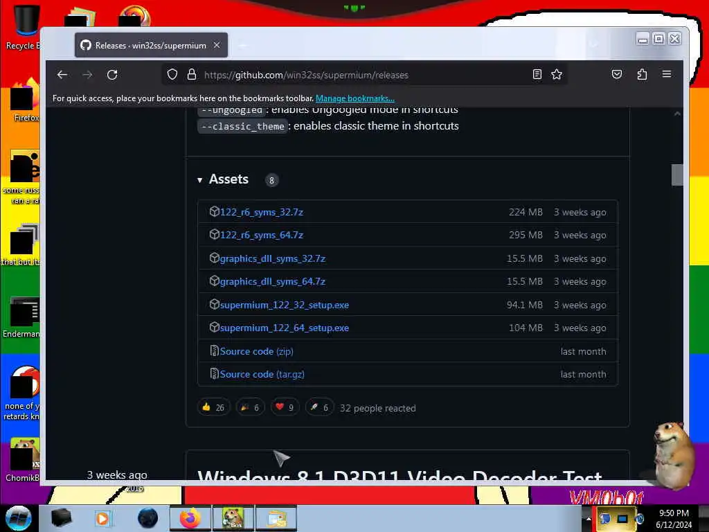Image resolution: width=709 pixels, height=532 pixels.
Task: Go back using the browser back arrow
Action: tap(62, 75)
